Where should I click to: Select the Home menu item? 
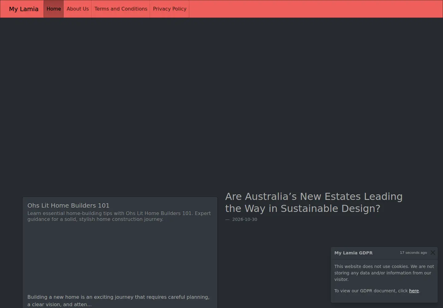click(54, 9)
